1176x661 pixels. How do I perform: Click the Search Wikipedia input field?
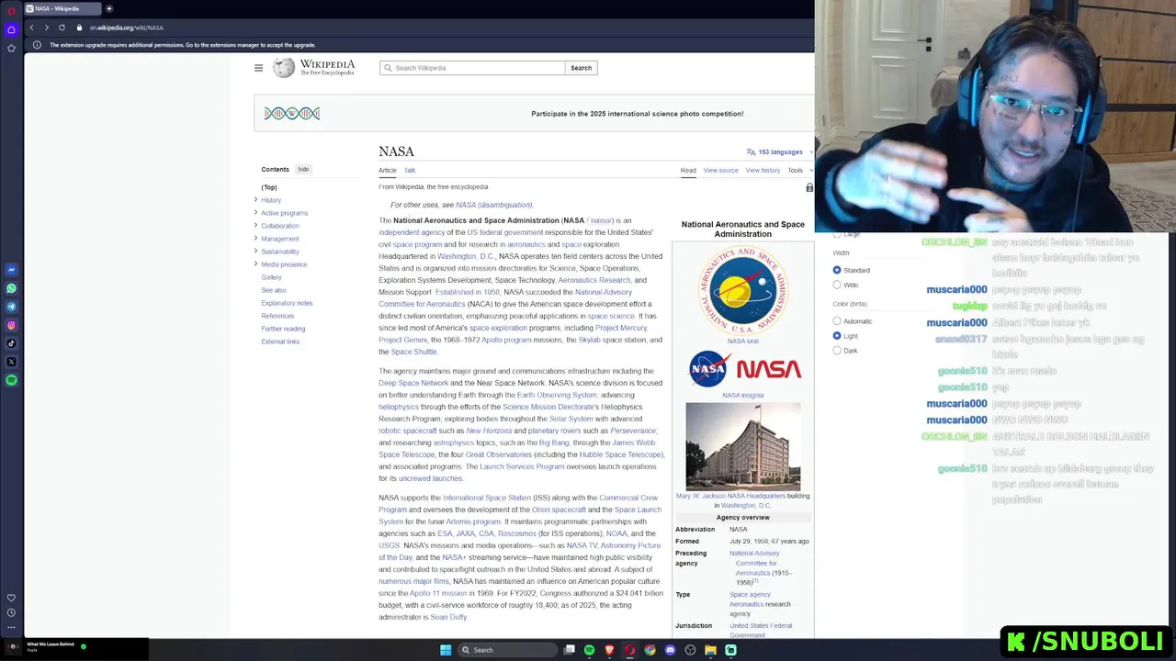(x=472, y=68)
